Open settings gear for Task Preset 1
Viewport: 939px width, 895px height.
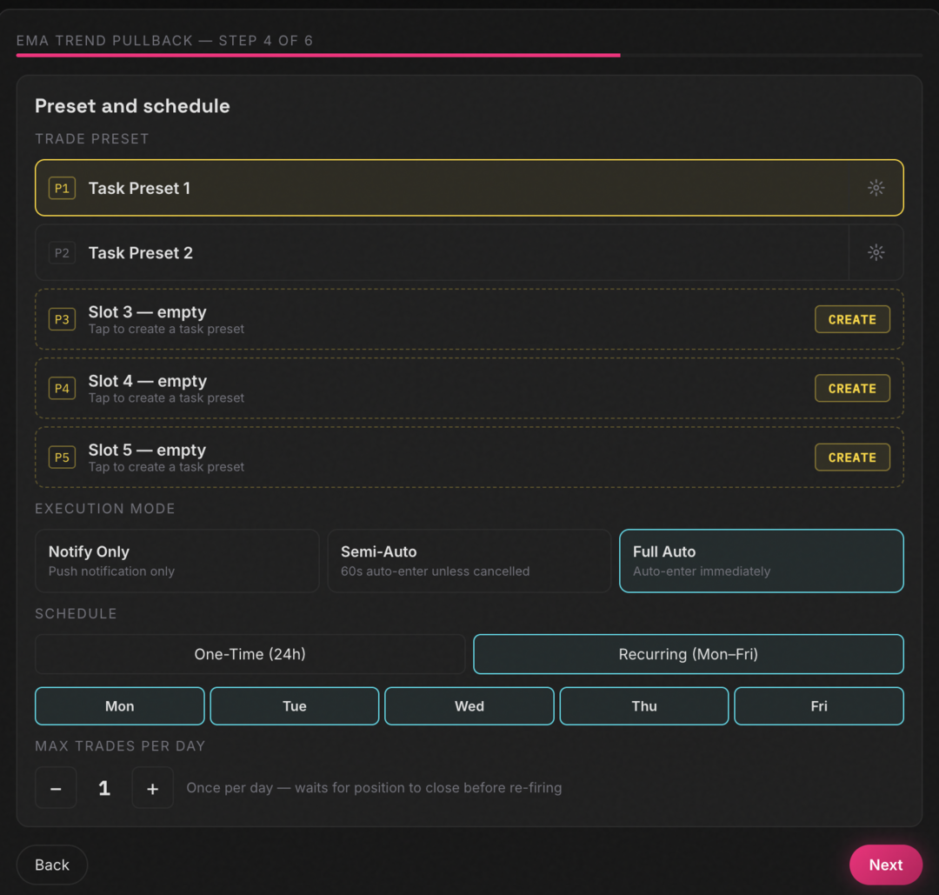point(876,188)
